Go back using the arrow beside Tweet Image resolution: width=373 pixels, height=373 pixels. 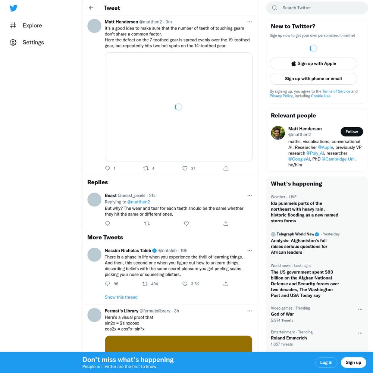91,8
